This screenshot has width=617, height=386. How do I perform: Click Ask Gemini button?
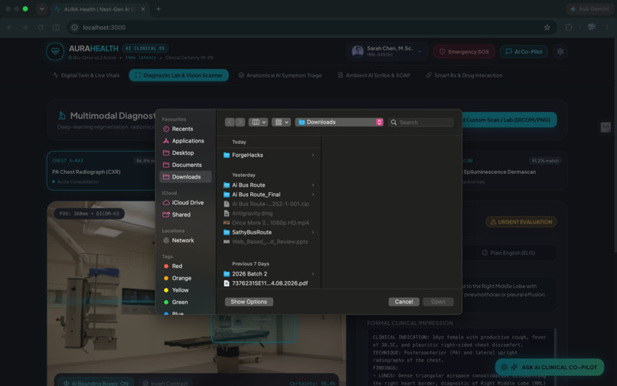point(589,8)
